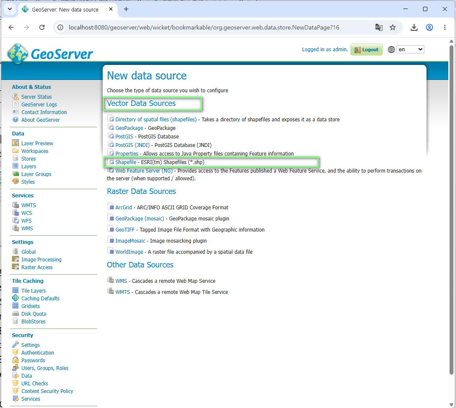Close the GeoServer browser tab
This screenshot has width=456, height=408.
[111, 9]
